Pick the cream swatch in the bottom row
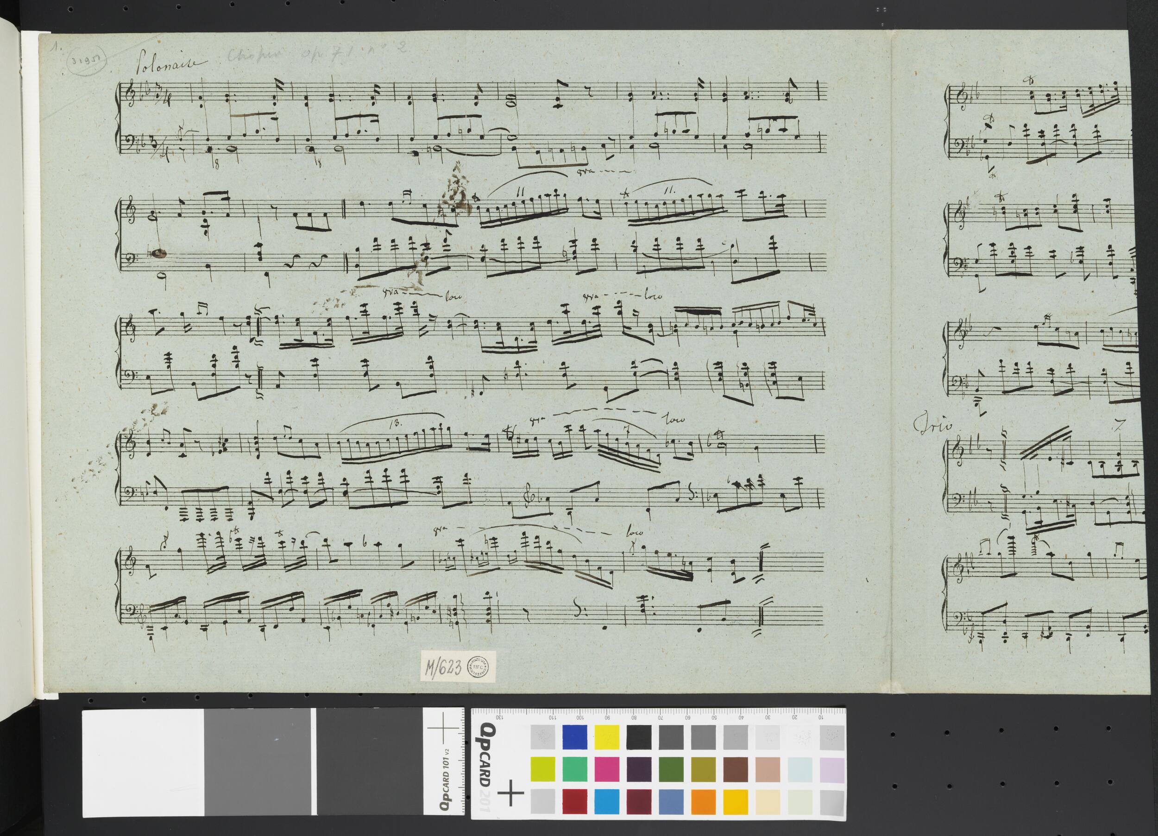Viewport: 1158px width, 836px height. 768,801
